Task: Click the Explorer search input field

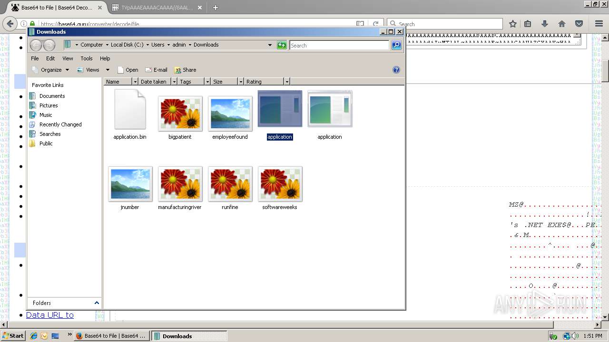Action: tap(339, 45)
